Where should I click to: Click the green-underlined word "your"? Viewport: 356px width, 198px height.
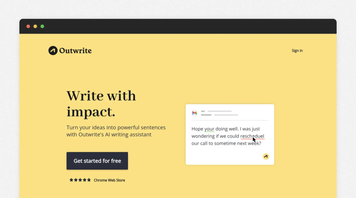point(209,129)
